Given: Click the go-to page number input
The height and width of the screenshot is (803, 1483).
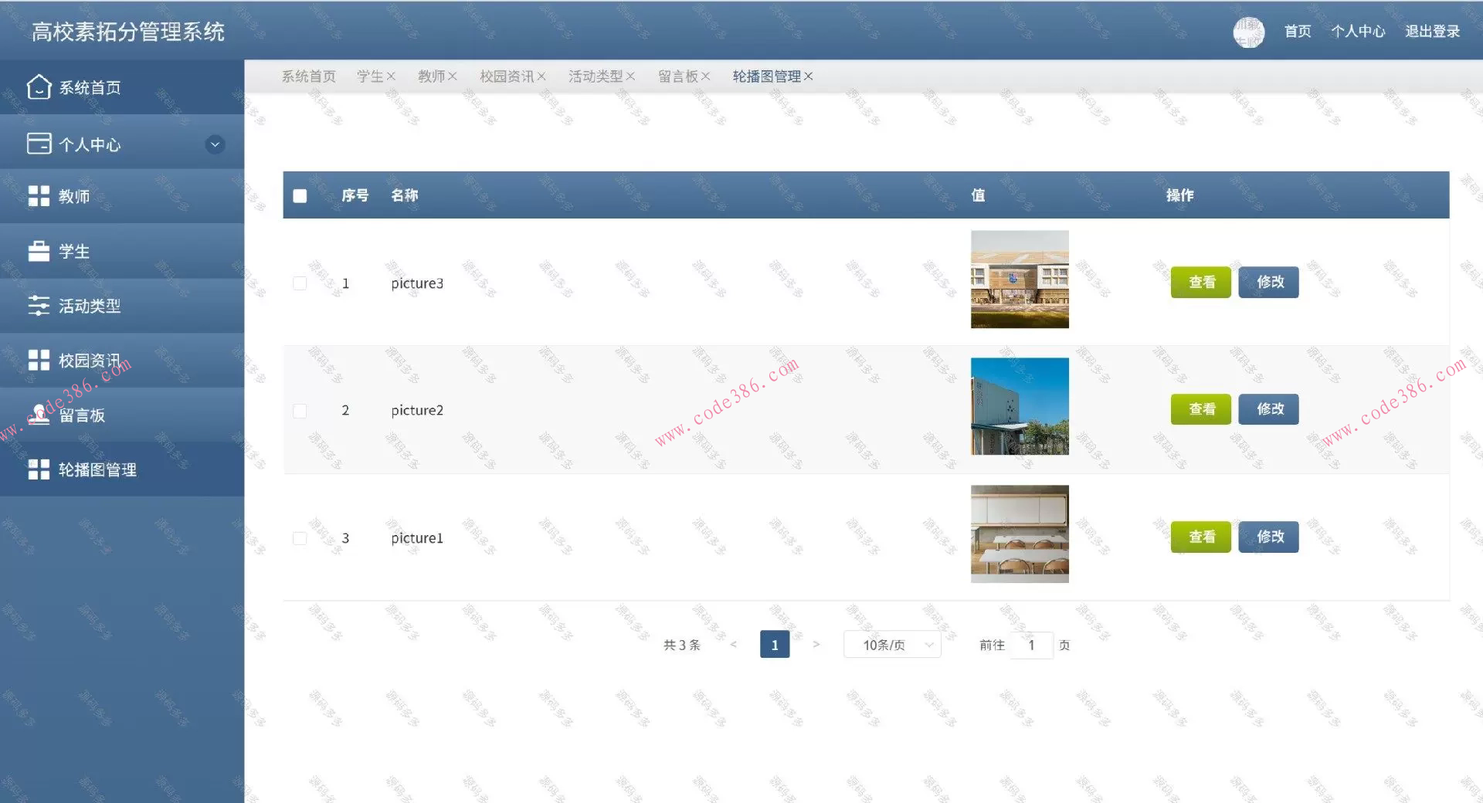Looking at the screenshot, I should (1031, 645).
